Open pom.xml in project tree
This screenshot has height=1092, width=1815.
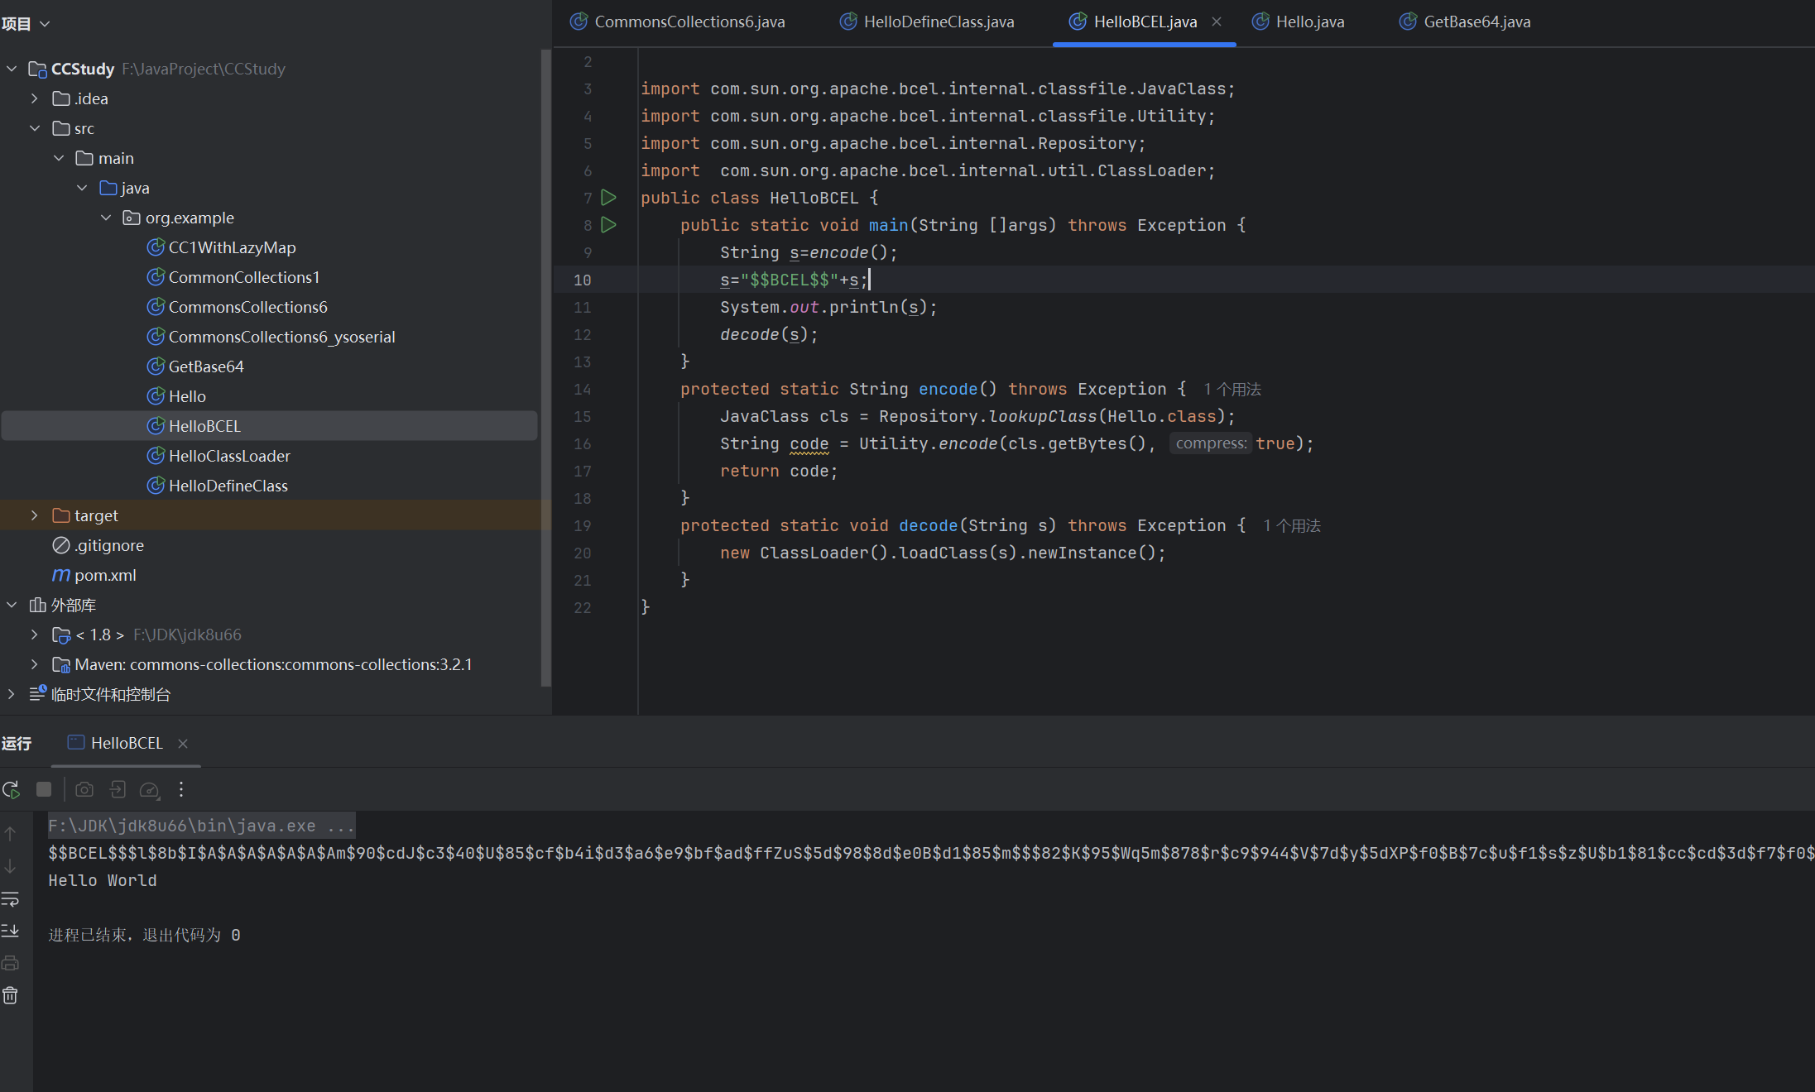[105, 575]
